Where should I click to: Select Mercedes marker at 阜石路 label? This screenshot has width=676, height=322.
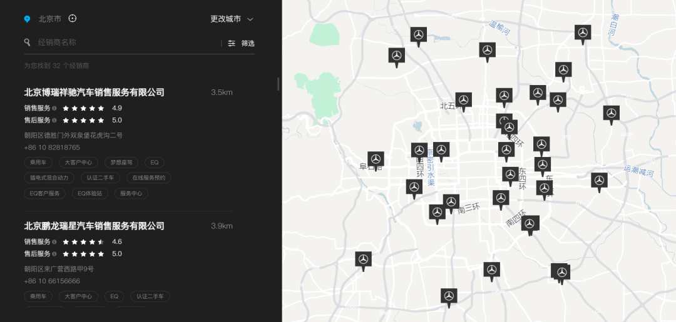click(376, 159)
